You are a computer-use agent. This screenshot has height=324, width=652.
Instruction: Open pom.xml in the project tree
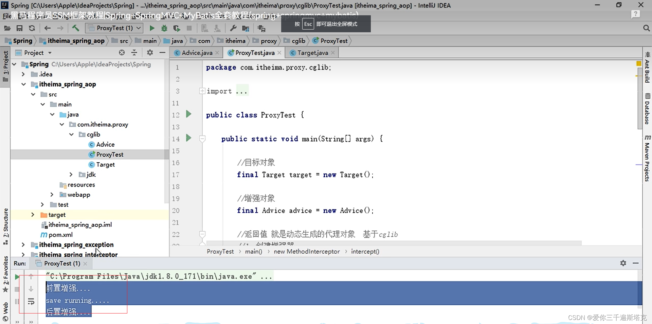click(56, 235)
